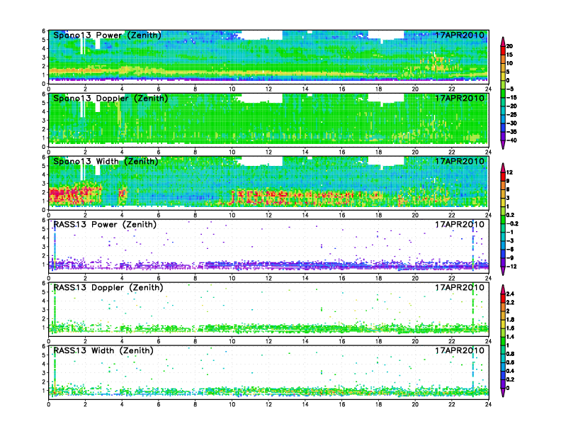Click magenta top arrow of bottom colorbar
The height and width of the screenshot is (434, 561).
pyautogui.click(x=503, y=289)
